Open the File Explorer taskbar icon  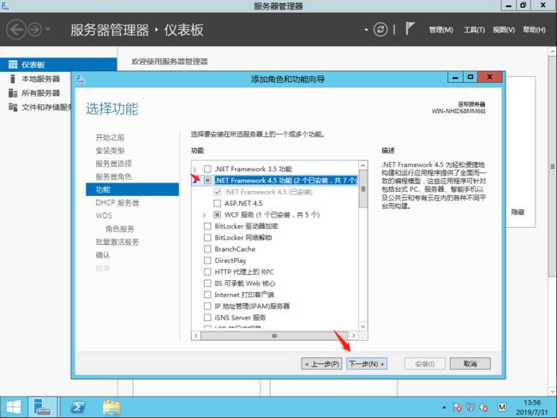click(x=111, y=407)
